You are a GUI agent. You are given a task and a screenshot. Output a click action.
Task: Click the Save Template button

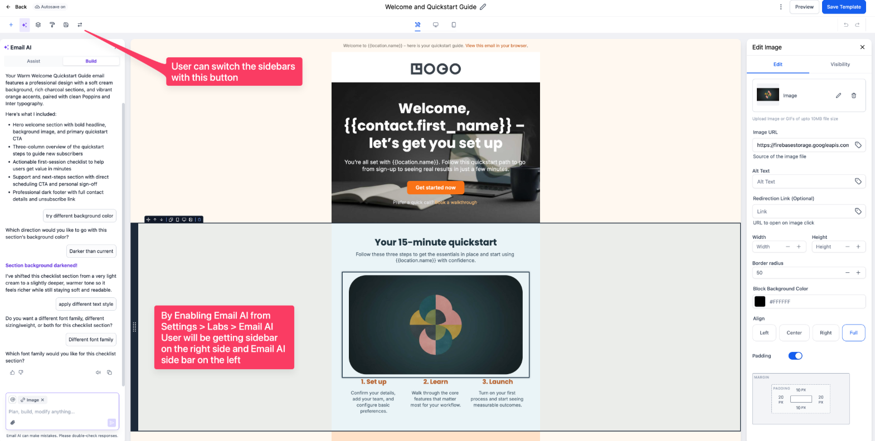point(843,7)
